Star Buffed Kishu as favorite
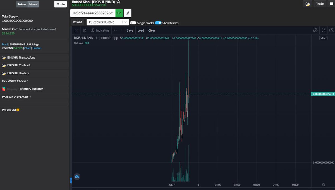 [118, 2]
